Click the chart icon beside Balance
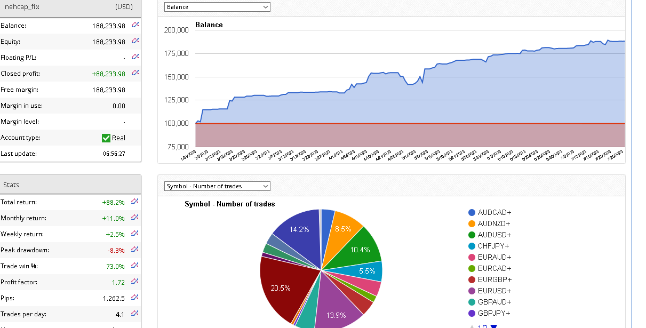Viewport: 646px width, 328px height. [x=135, y=25]
